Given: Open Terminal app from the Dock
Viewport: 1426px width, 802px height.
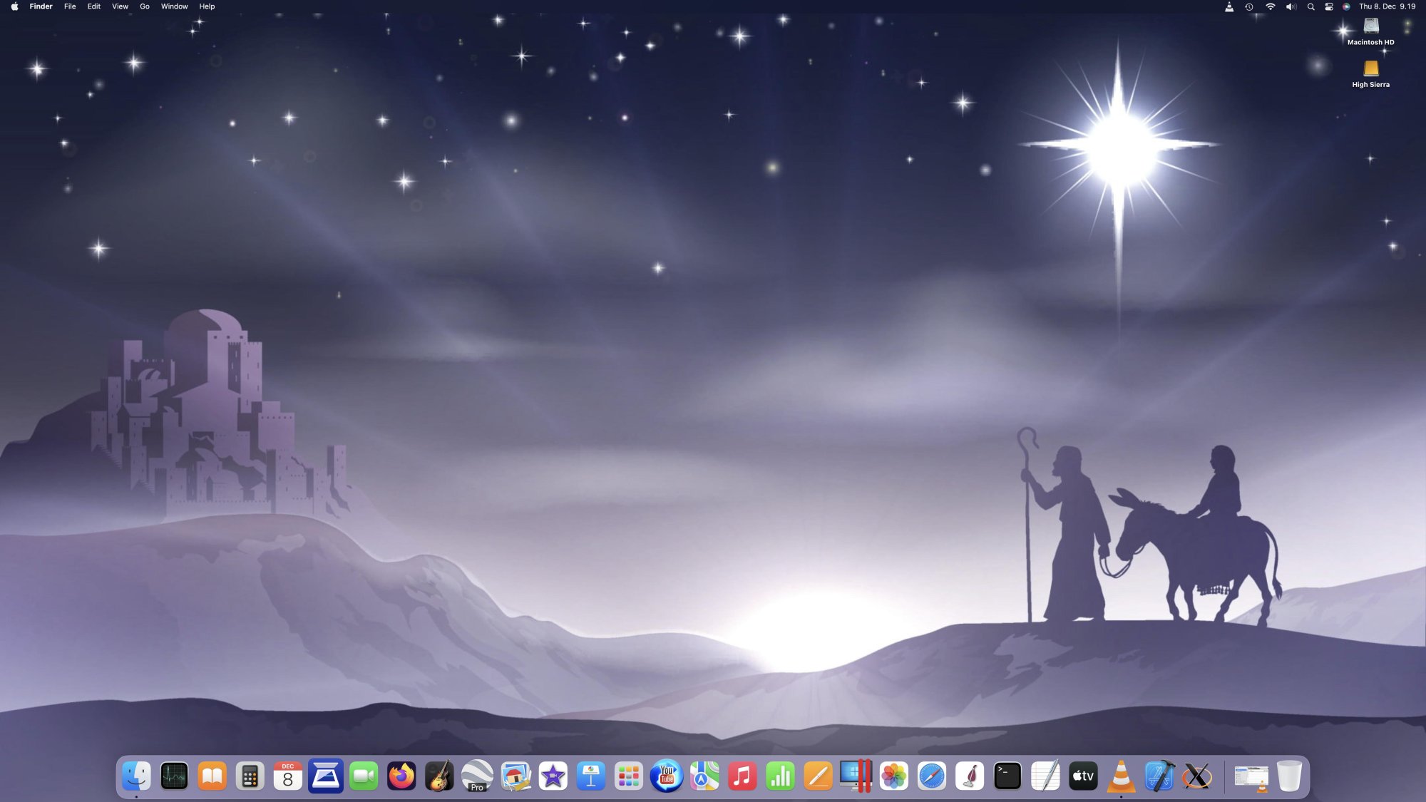Looking at the screenshot, I should click(1007, 776).
